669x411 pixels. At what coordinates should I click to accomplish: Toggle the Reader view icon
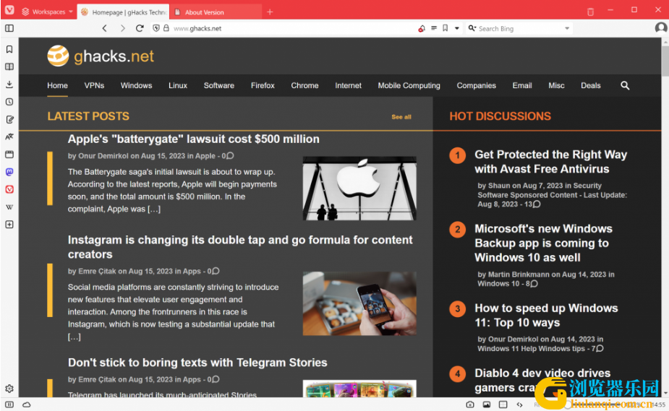coord(434,28)
